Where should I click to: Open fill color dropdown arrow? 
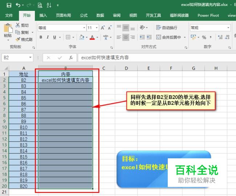tap(86, 37)
